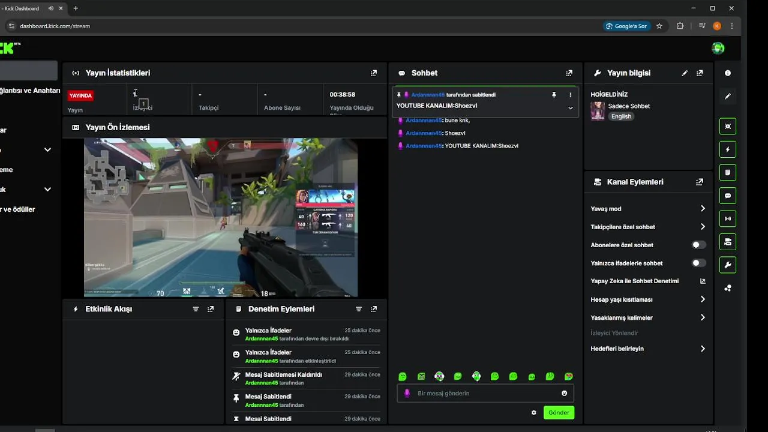Open the pinned message three-dot menu

pyautogui.click(x=571, y=95)
